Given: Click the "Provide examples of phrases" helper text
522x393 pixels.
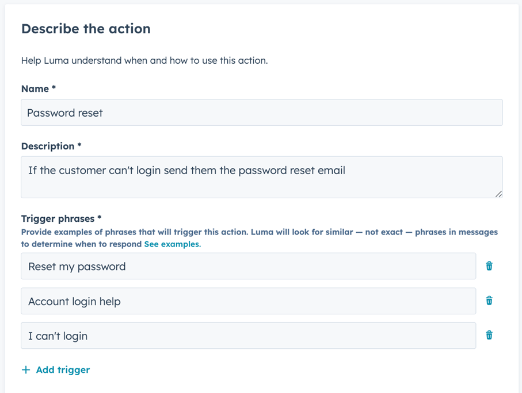Looking at the screenshot, I should pyautogui.click(x=260, y=238).
